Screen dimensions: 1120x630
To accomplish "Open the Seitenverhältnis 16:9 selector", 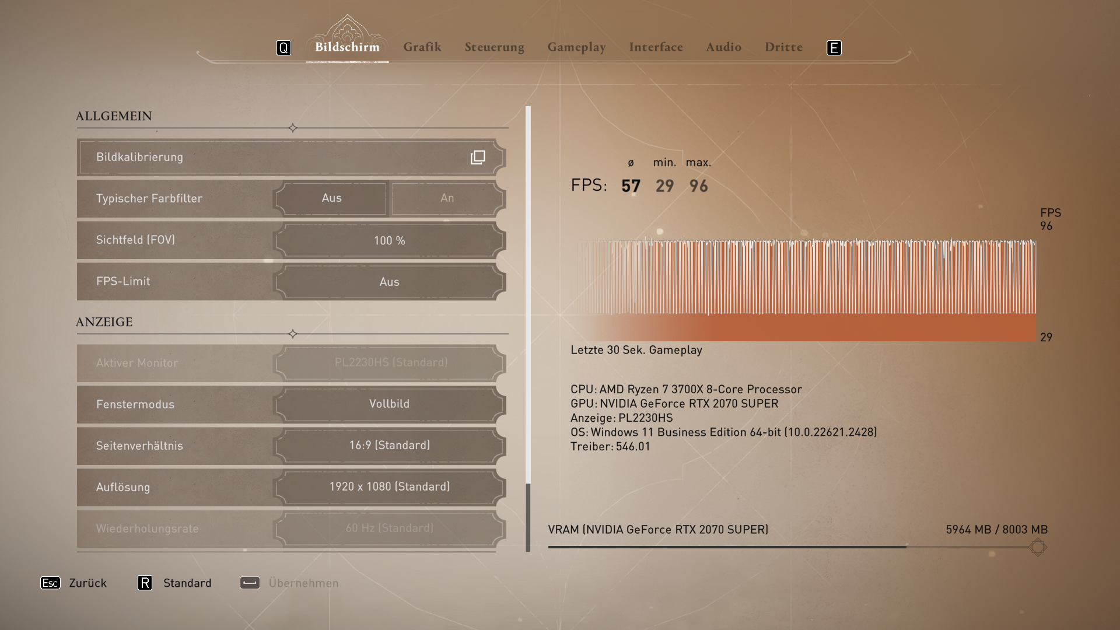I will pyautogui.click(x=389, y=446).
